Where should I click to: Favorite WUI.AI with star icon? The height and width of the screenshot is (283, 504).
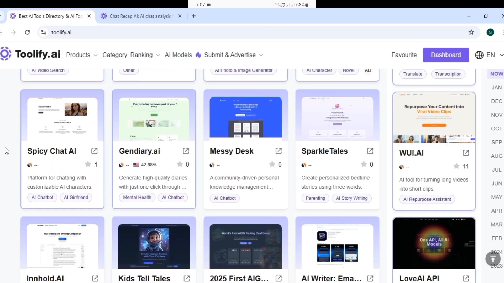pos(456,166)
